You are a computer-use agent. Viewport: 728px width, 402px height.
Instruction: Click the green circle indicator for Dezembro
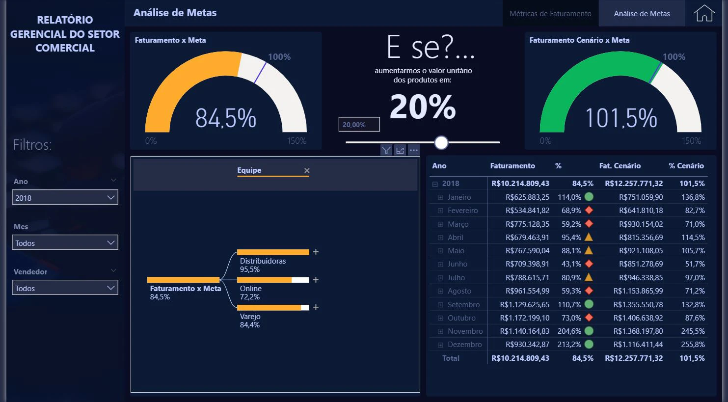click(x=589, y=344)
